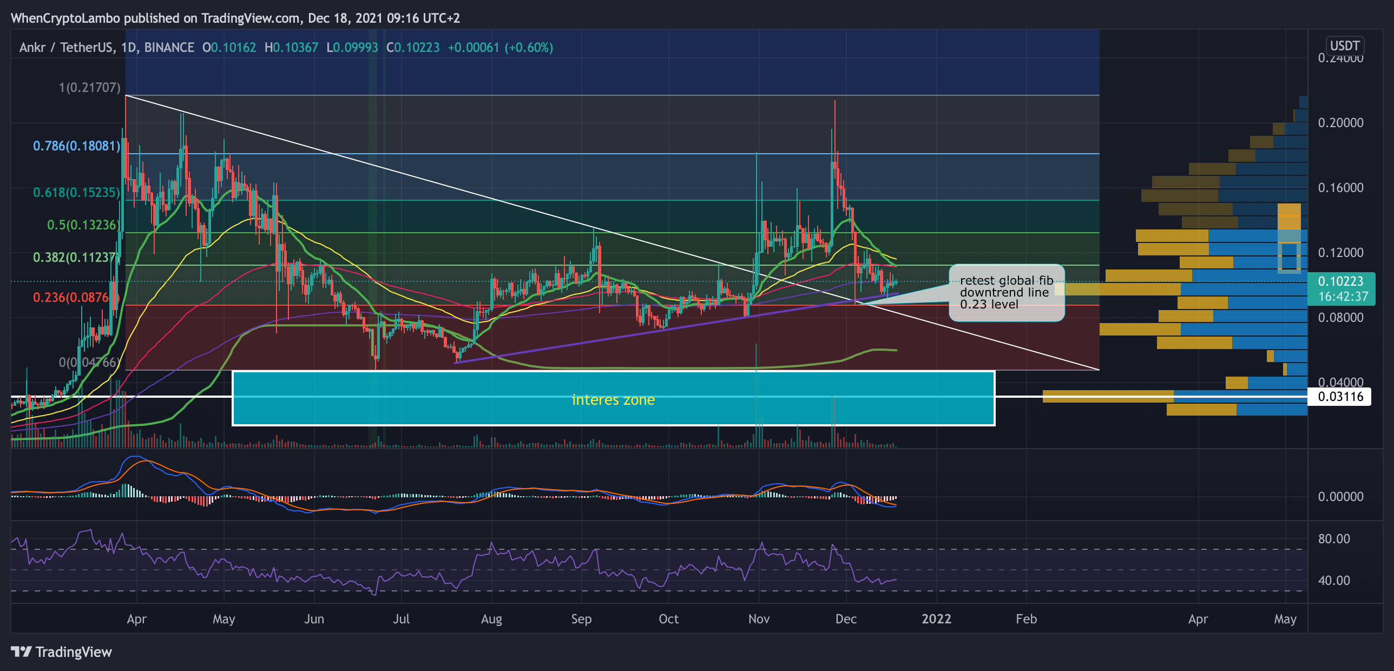Click the 'interes zone' rectangle label
Image resolution: width=1394 pixels, height=671 pixels.
(x=613, y=400)
